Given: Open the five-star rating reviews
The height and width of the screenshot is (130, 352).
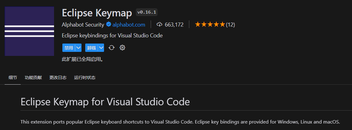Looking at the screenshot, I should point(210,24).
